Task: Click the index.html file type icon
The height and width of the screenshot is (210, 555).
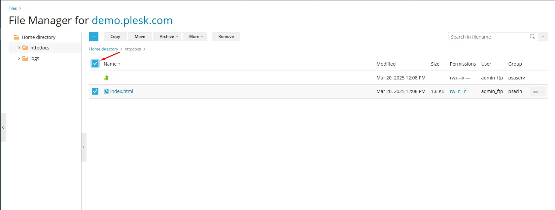Action: click(x=106, y=91)
